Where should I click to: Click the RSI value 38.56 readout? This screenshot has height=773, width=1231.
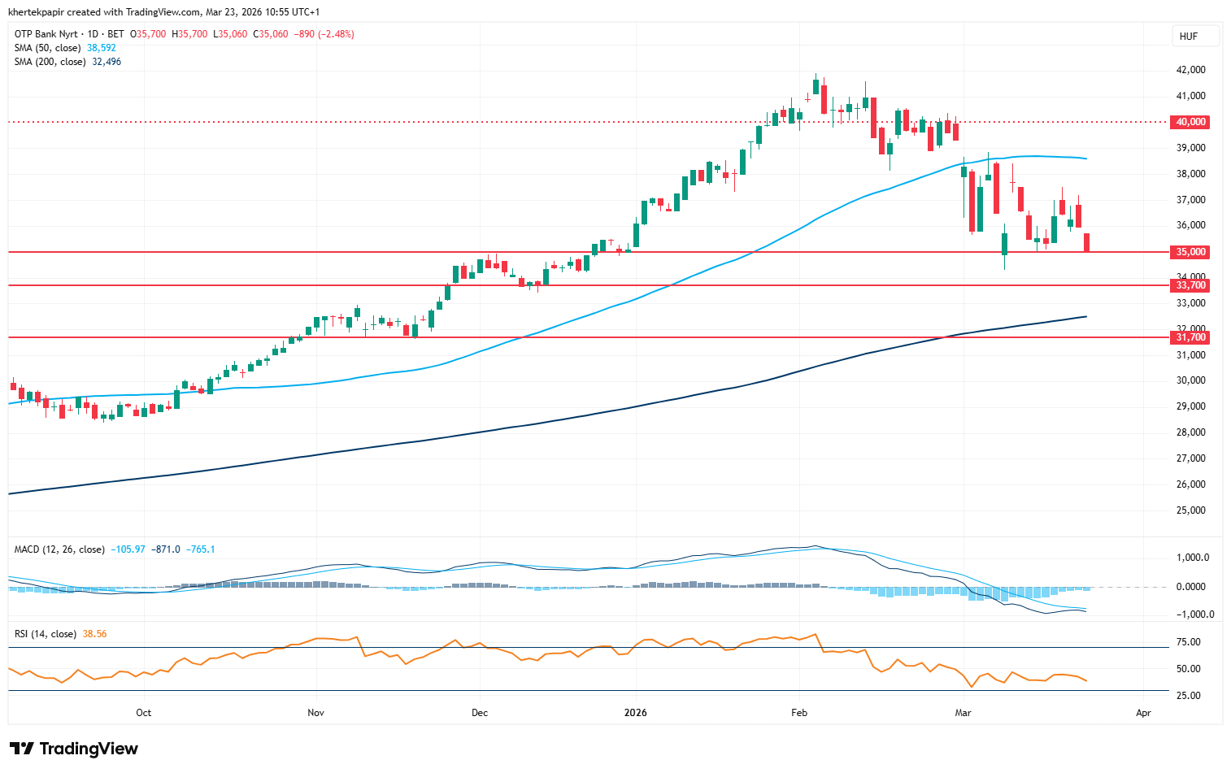pyautogui.click(x=94, y=634)
